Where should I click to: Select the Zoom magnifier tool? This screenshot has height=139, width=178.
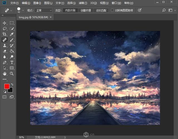[12, 74]
